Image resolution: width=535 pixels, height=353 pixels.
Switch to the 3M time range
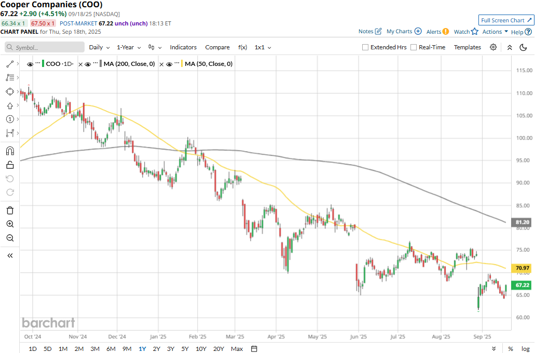pyautogui.click(x=95, y=348)
